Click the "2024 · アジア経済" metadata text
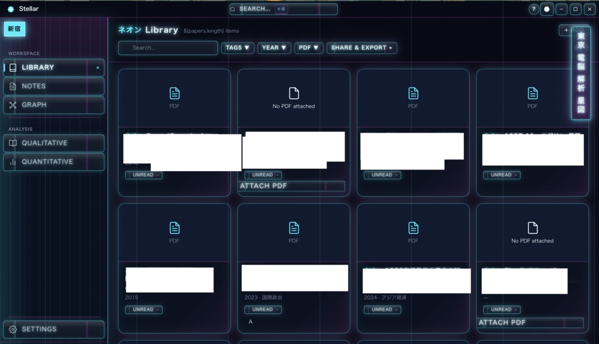The width and height of the screenshot is (599, 344). pyautogui.click(x=385, y=297)
